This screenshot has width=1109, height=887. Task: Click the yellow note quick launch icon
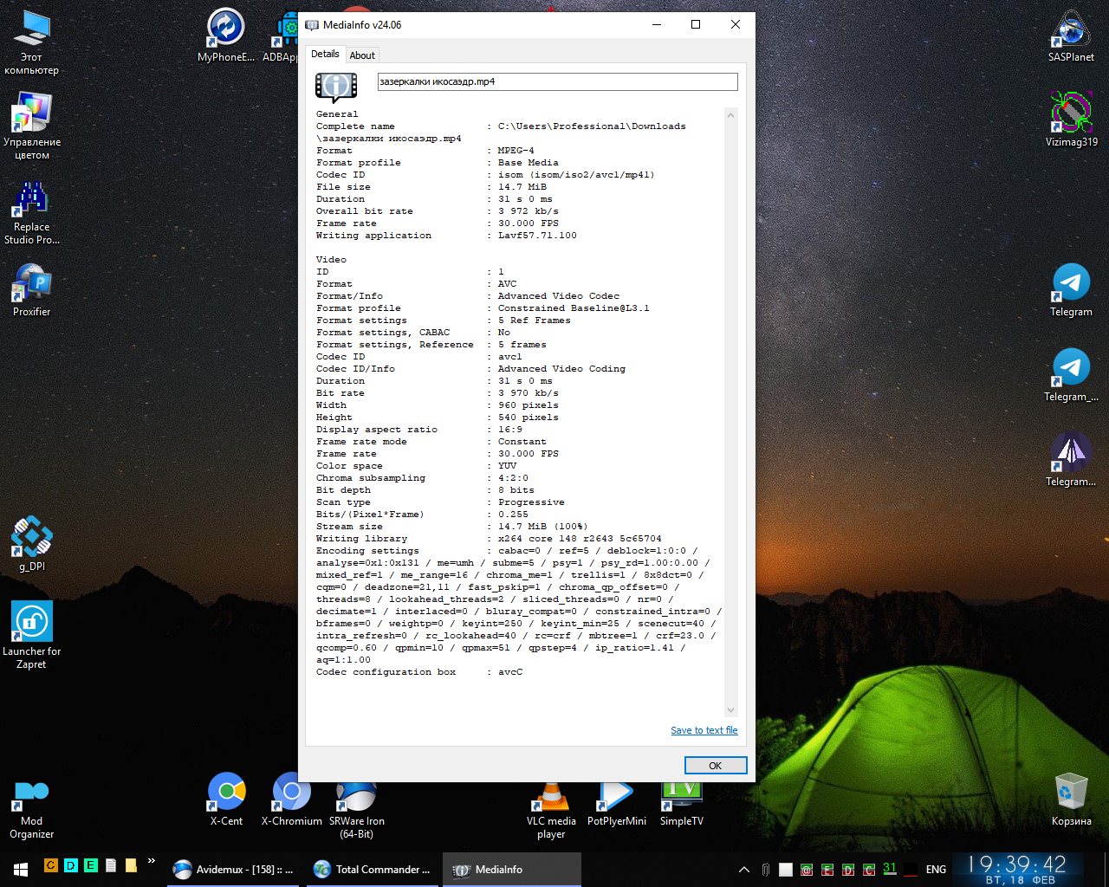click(x=131, y=864)
